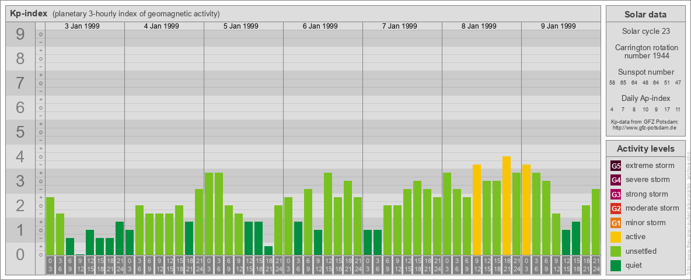The width and height of the screenshot is (691, 280).
Task: Click the 'Kp-index' chart title
Action: (29, 13)
